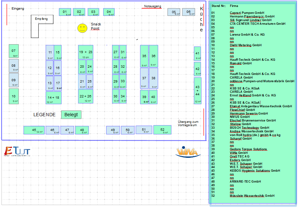Click Hermann Pipersberg jr. GmbH entry
This screenshot has height=209, width=299.
(252, 17)
